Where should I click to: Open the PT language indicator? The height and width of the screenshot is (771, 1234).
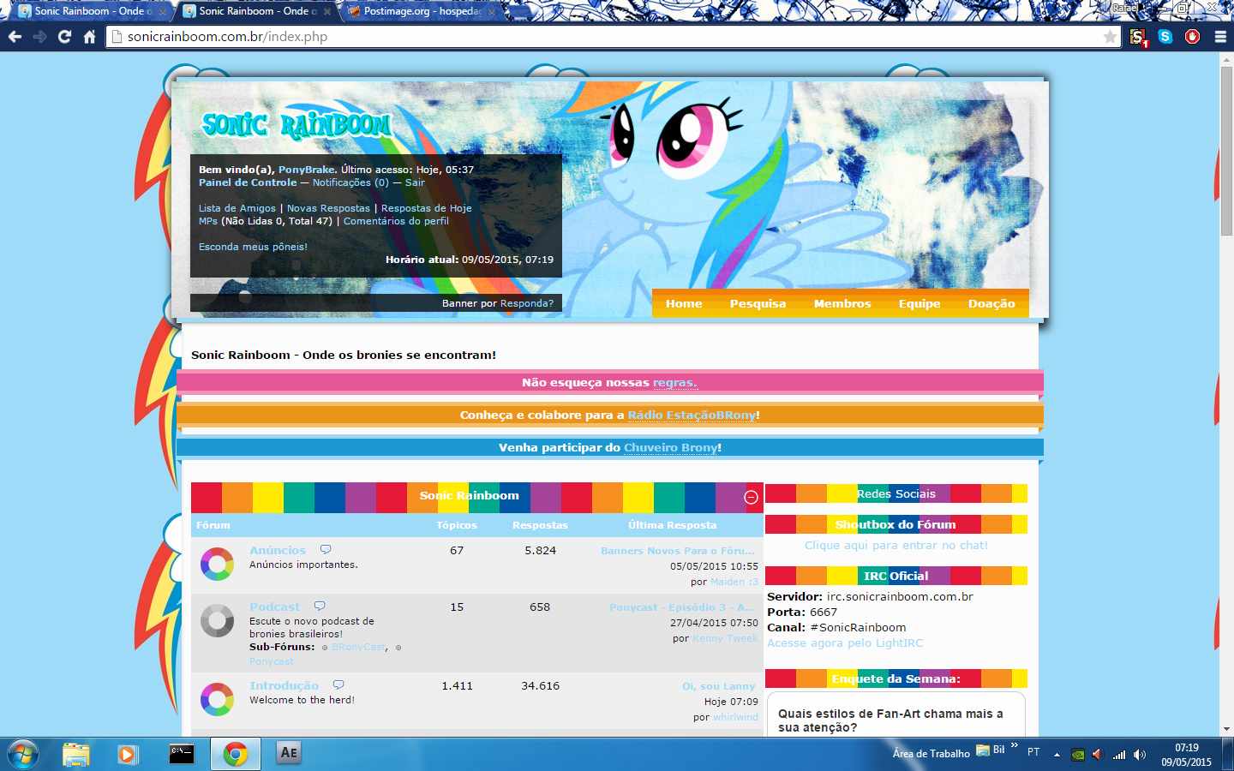1033,752
